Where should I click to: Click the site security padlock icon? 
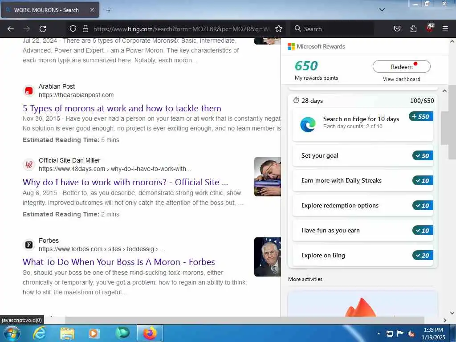85,28
